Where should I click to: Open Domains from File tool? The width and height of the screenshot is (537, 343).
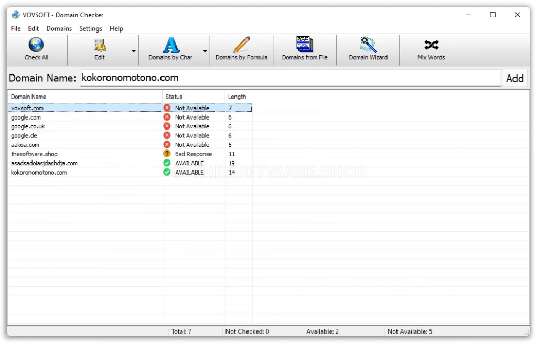point(305,49)
